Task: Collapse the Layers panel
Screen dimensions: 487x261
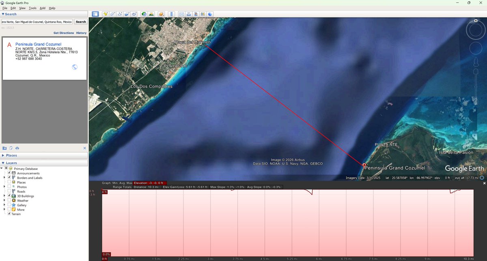Action: (x=44, y=163)
